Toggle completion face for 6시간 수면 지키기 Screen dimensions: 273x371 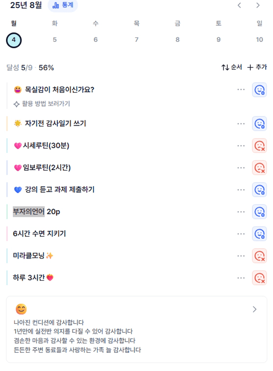[259, 234]
